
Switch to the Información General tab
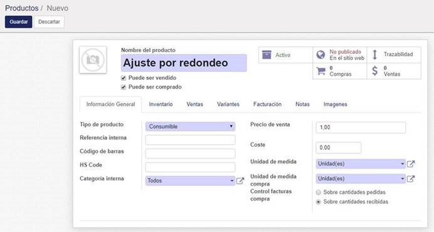[x=111, y=104]
